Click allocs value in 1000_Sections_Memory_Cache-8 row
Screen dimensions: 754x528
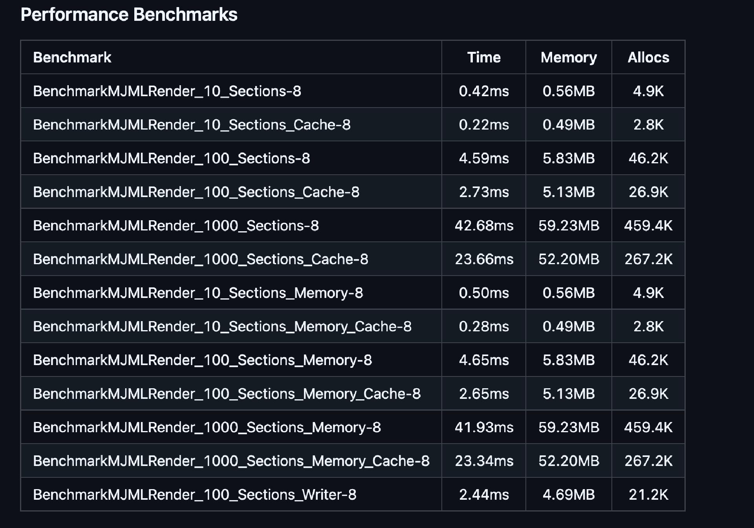pyautogui.click(x=648, y=461)
